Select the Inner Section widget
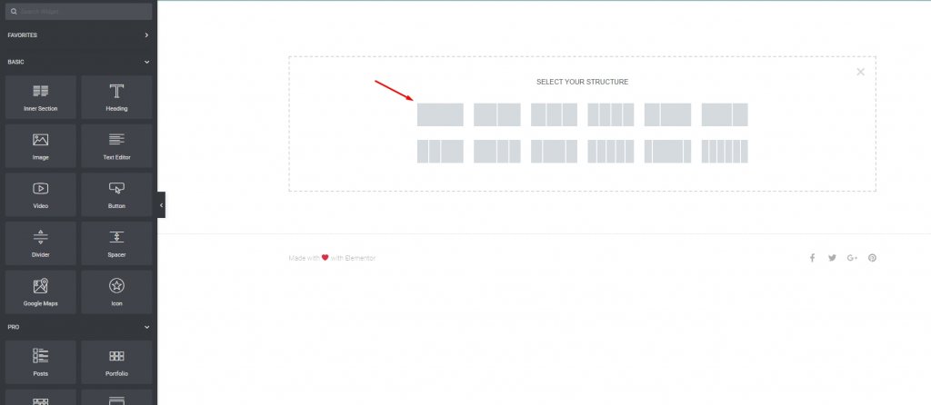Viewport: 931px width, 405px height. coord(40,96)
